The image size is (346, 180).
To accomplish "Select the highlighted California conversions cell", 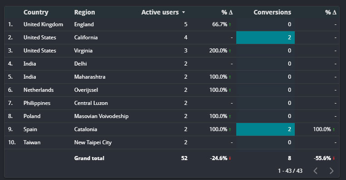I will (x=265, y=38).
